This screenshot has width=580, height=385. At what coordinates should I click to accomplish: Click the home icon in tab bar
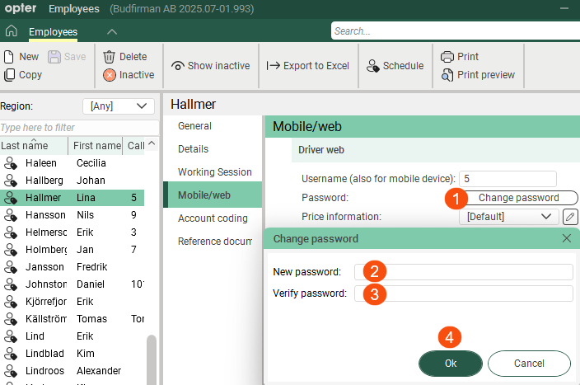pos(12,32)
